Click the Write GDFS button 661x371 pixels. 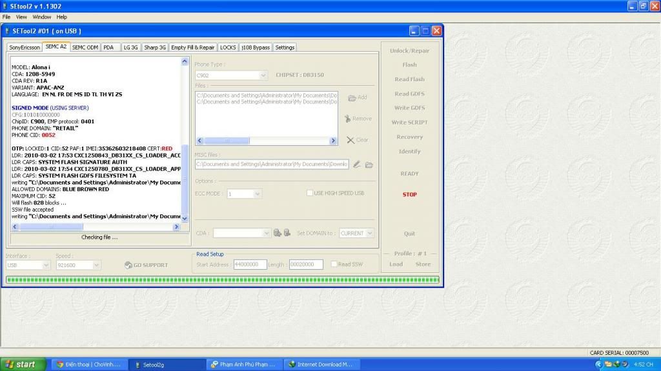(x=410, y=108)
